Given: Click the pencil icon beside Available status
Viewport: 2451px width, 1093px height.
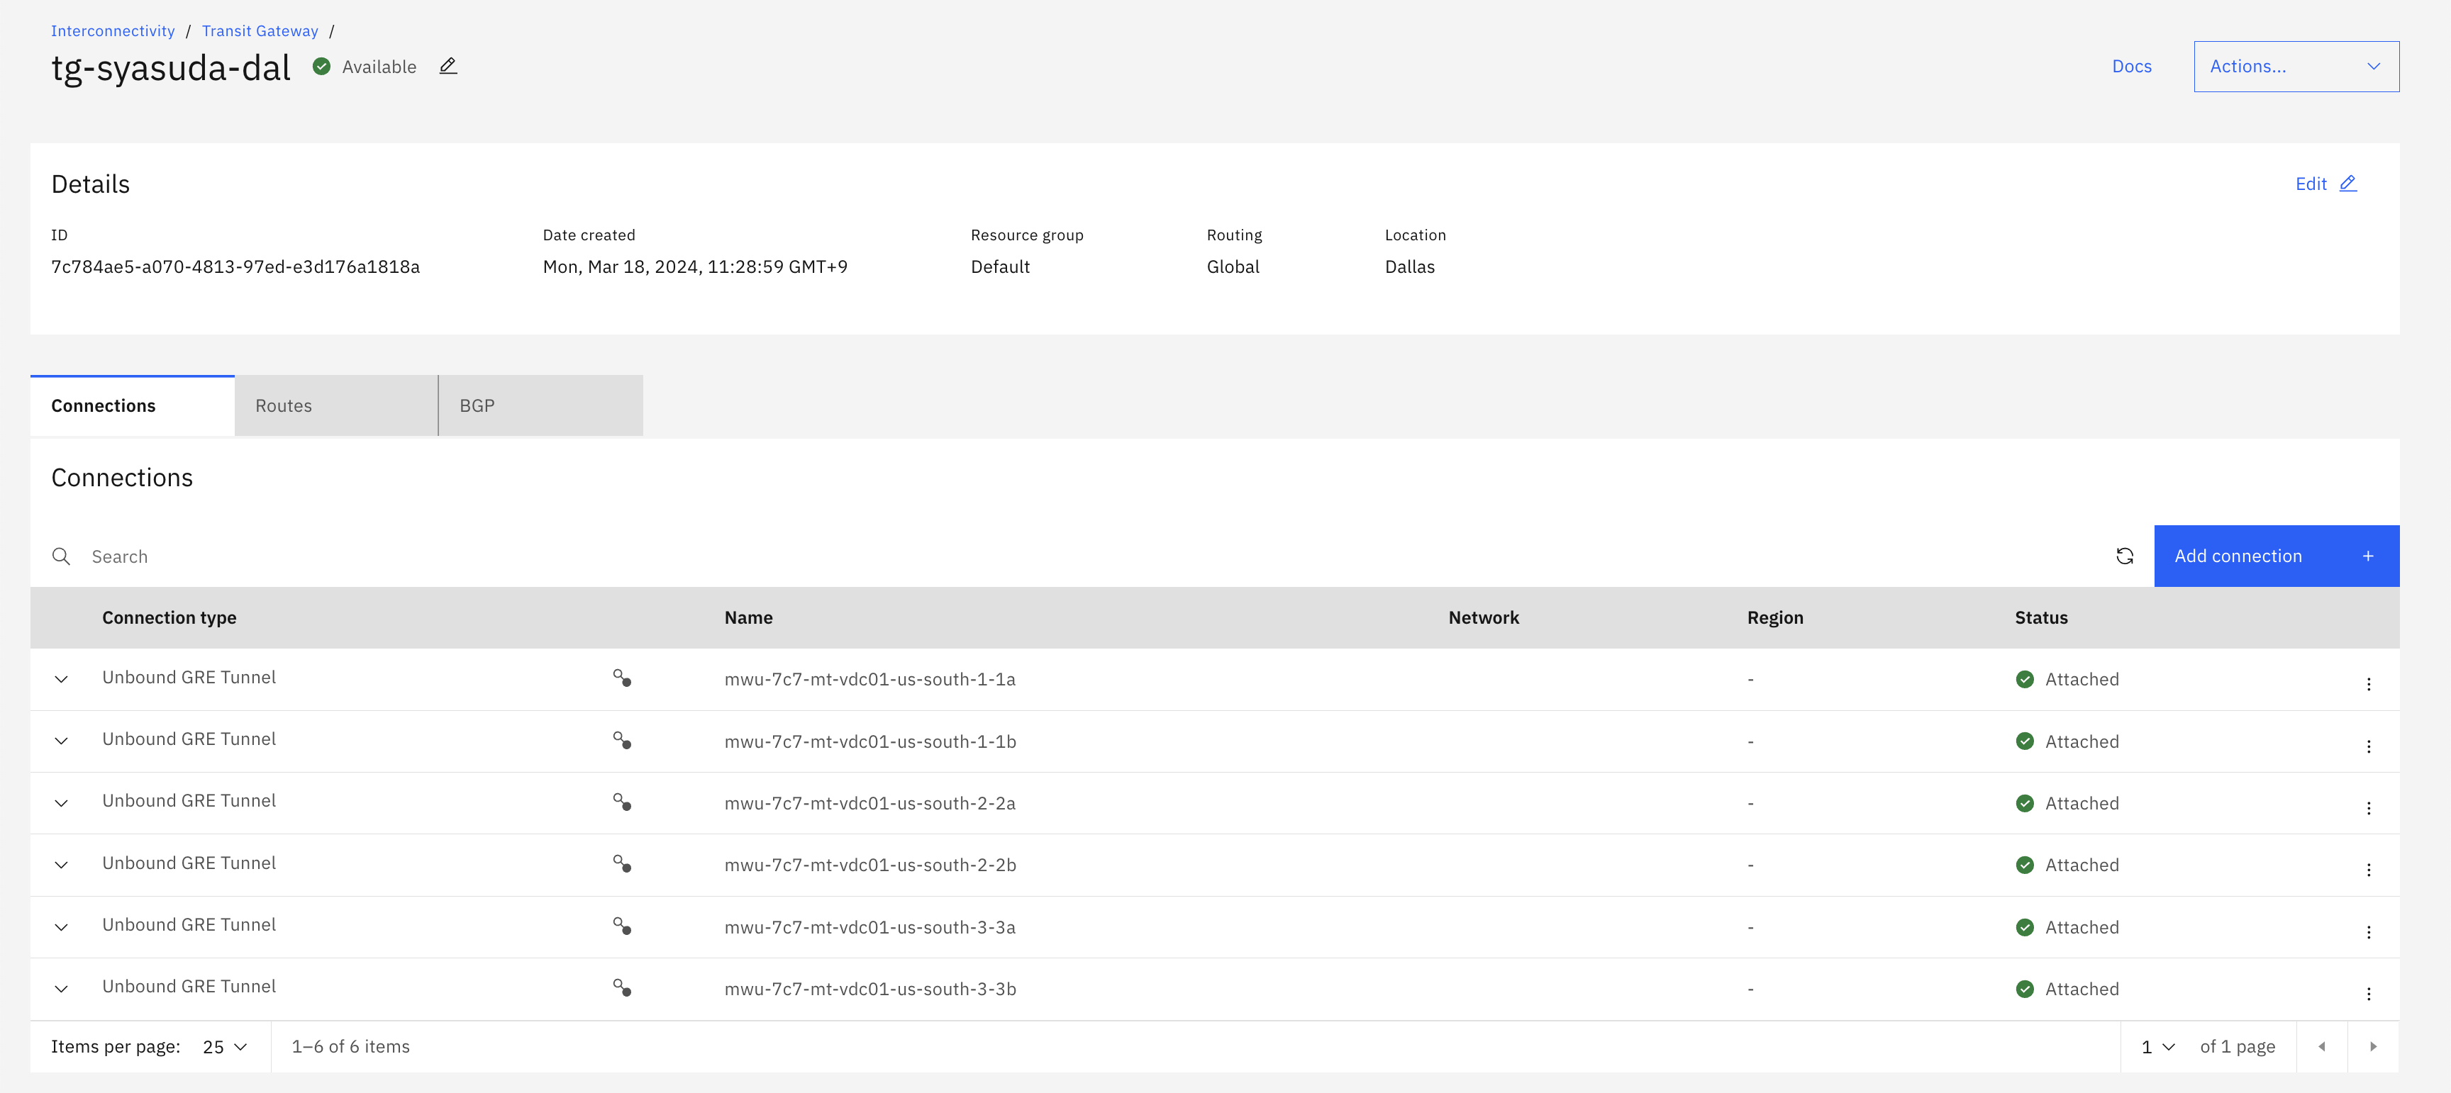Looking at the screenshot, I should pyautogui.click(x=448, y=66).
